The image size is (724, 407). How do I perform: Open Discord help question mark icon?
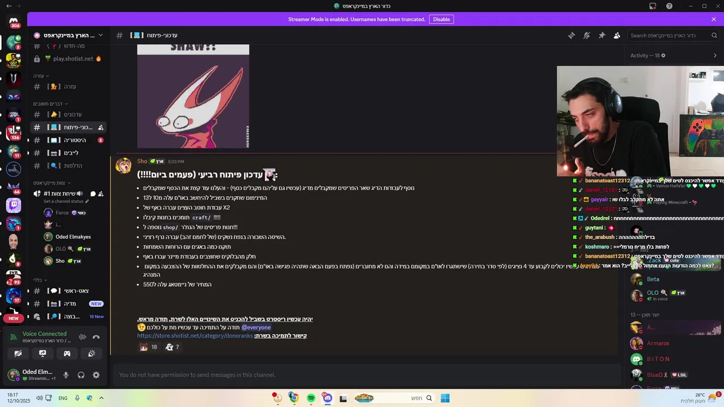(669, 6)
